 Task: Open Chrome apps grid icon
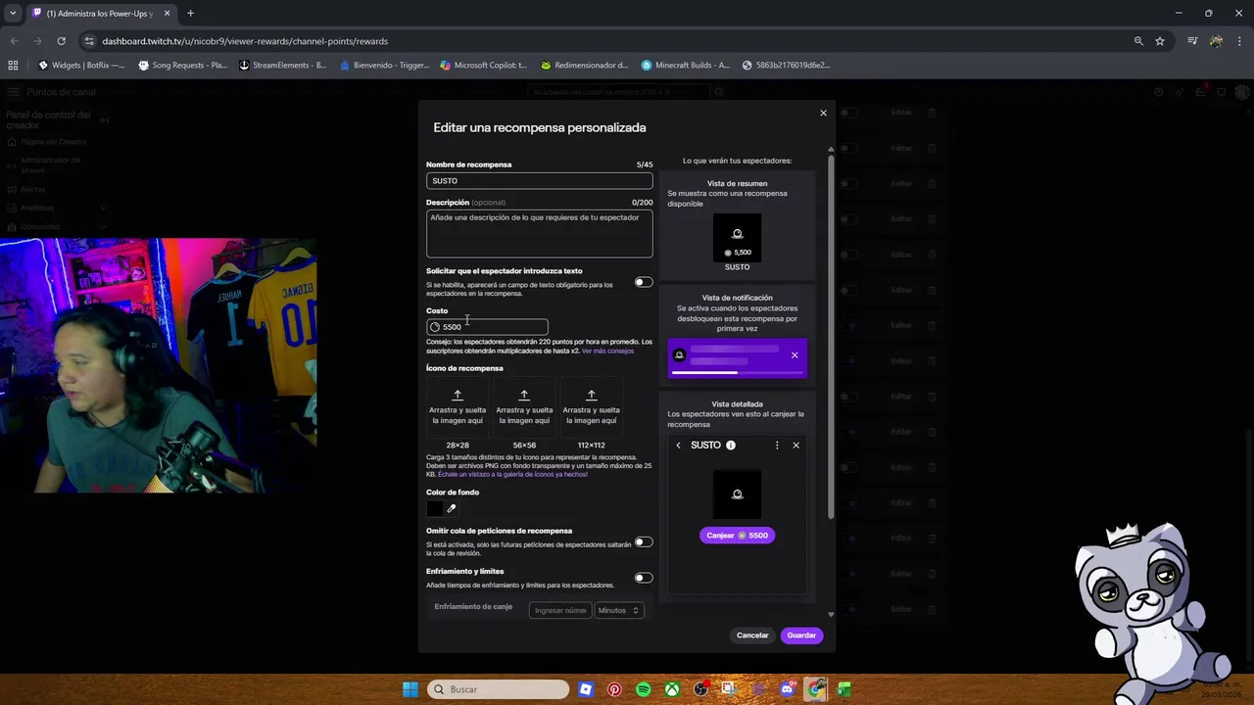click(x=13, y=66)
